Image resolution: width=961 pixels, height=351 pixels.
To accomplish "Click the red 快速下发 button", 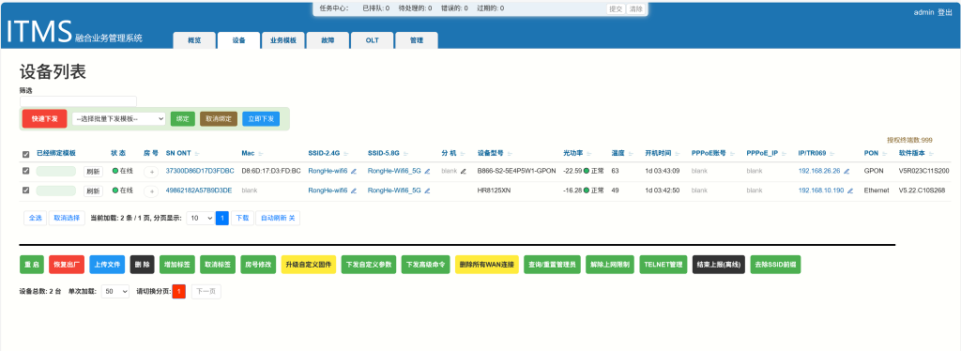I will point(45,119).
